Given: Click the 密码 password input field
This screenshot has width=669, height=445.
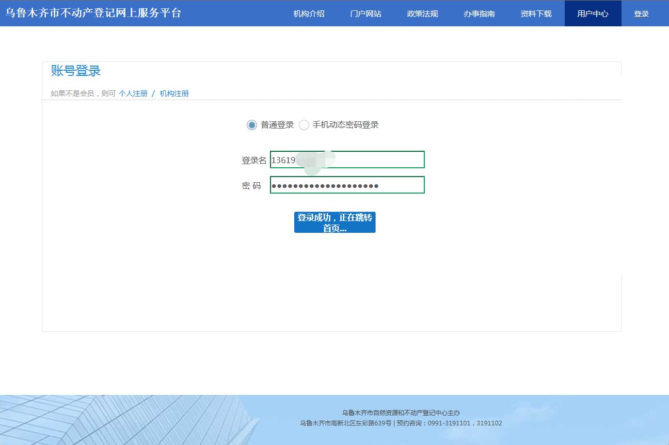Looking at the screenshot, I should (x=347, y=185).
